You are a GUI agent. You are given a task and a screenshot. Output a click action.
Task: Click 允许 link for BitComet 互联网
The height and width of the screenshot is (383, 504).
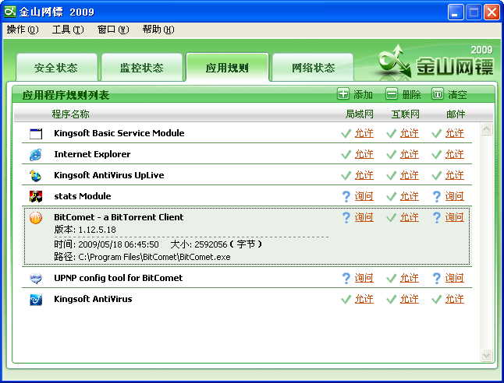point(410,217)
